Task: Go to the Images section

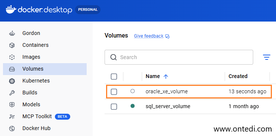Action: [31, 57]
